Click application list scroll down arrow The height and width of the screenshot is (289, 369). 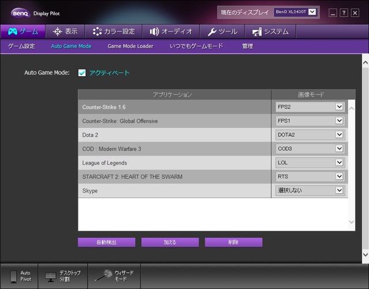coord(352,222)
